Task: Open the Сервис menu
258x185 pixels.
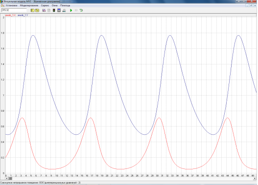Action: [45, 5]
